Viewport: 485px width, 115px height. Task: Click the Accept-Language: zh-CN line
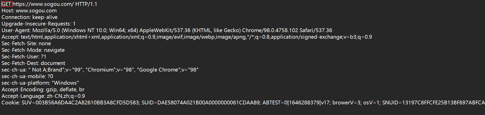click(x=43, y=96)
